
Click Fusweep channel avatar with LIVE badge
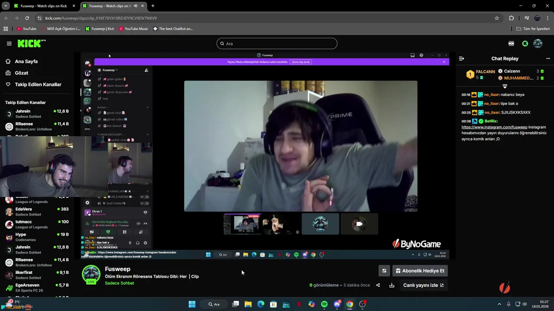pos(91,275)
